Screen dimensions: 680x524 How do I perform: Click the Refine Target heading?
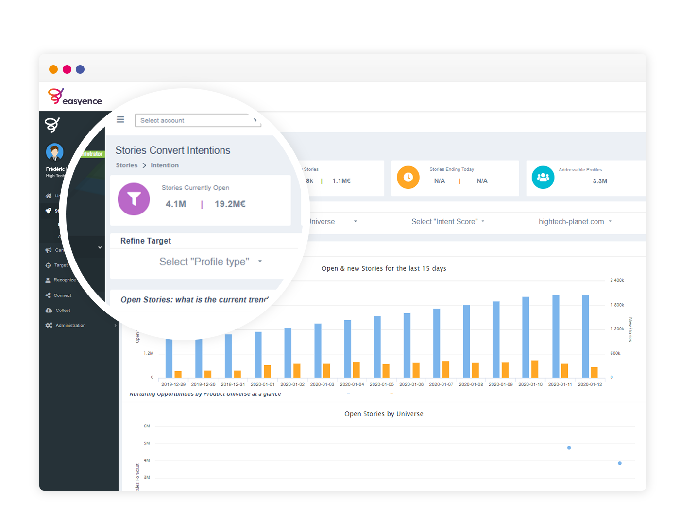coord(146,241)
